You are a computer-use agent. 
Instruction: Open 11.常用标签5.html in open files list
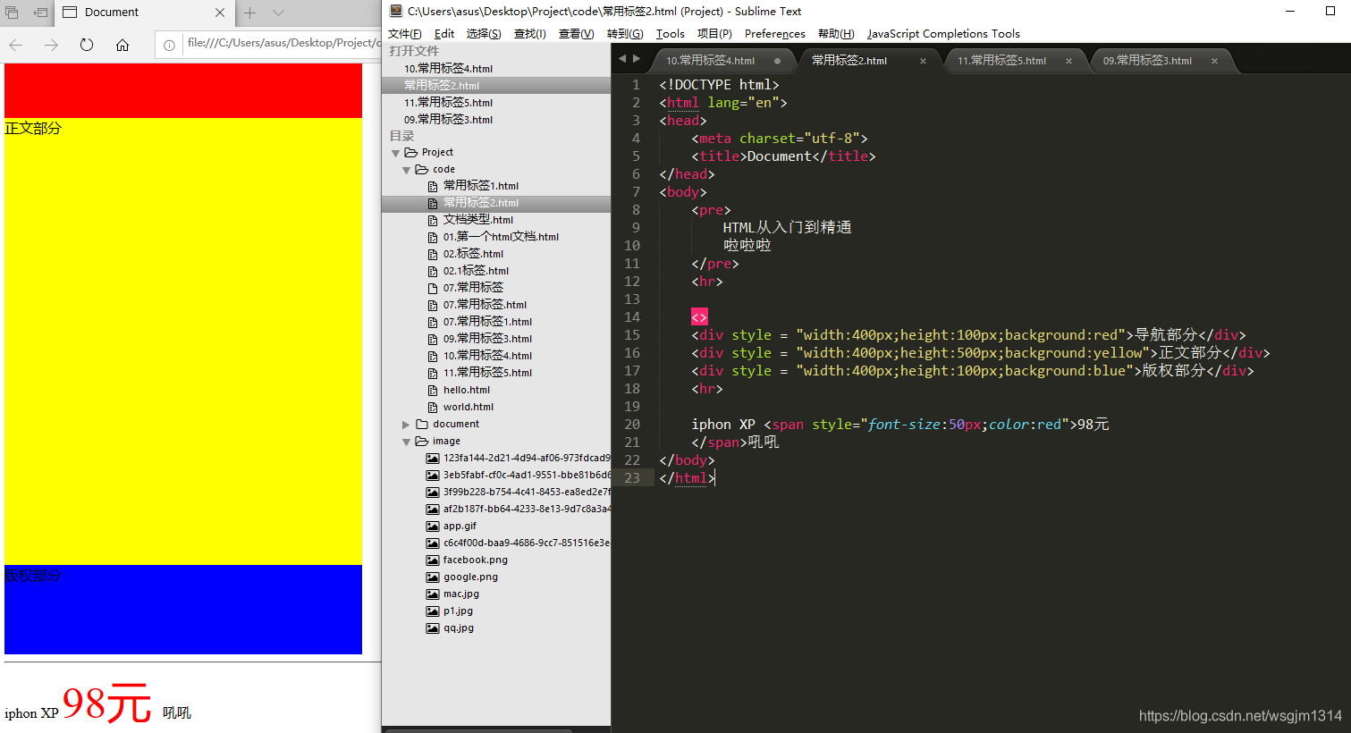coord(448,103)
